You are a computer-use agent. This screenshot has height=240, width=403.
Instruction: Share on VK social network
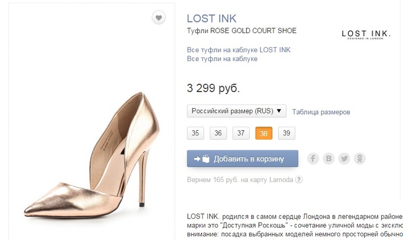(329, 158)
